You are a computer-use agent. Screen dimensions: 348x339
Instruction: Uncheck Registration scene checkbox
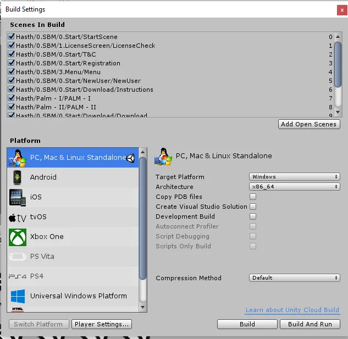(12, 63)
